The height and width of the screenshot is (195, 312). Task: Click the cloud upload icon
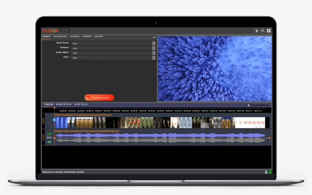tap(263, 31)
